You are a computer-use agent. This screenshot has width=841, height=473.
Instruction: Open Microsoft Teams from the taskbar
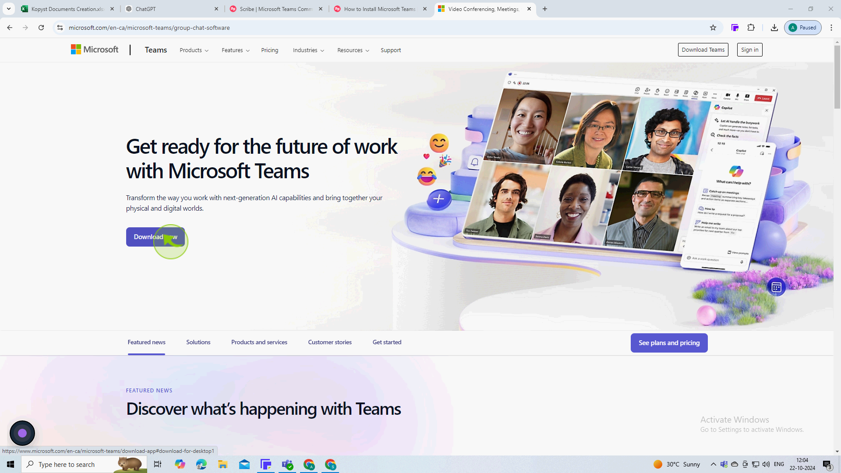pos(287,464)
